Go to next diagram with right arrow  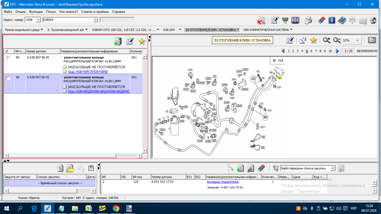(337, 51)
